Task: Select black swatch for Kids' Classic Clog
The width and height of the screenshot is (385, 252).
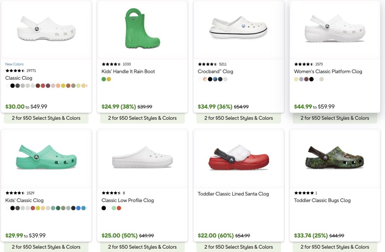Action: coord(13,208)
